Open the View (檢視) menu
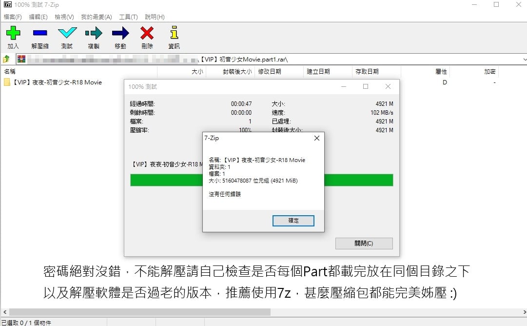Screen dimensions: 527x326 pos(64,17)
